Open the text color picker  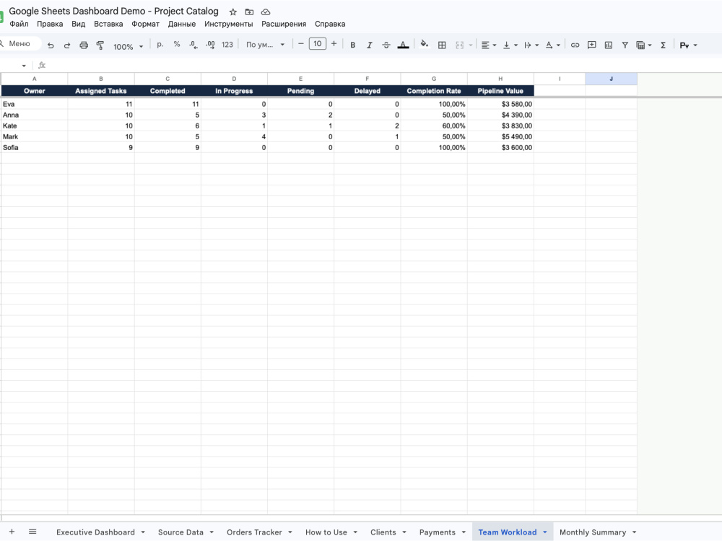[x=403, y=45]
